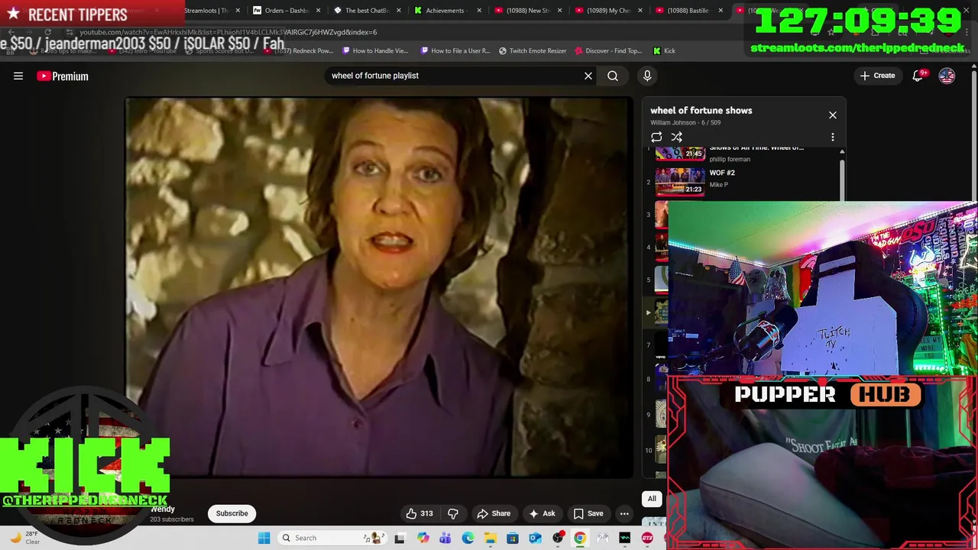The image size is (978, 550).
Task: Open the Windows Start menu
Action: point(264,538)
